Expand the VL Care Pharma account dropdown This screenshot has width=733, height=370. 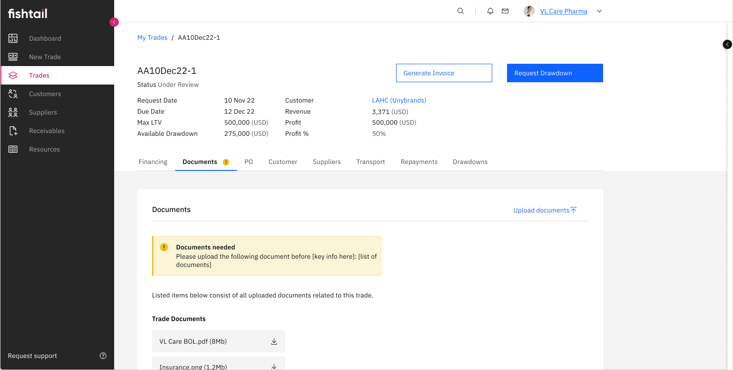(x=599, y=11)
